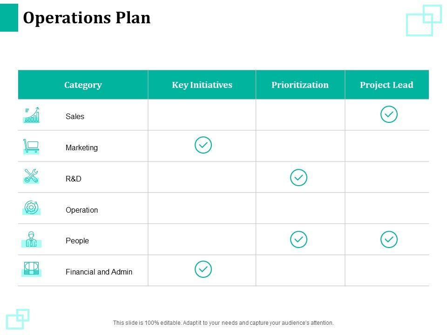The height and width of the screenshot is (335, 447).
Task: Click the R&D wrench and screwdriver icon
Action: [x=31, y=176]
